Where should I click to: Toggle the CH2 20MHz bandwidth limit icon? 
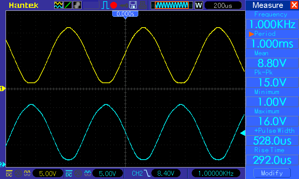(78, 173)
